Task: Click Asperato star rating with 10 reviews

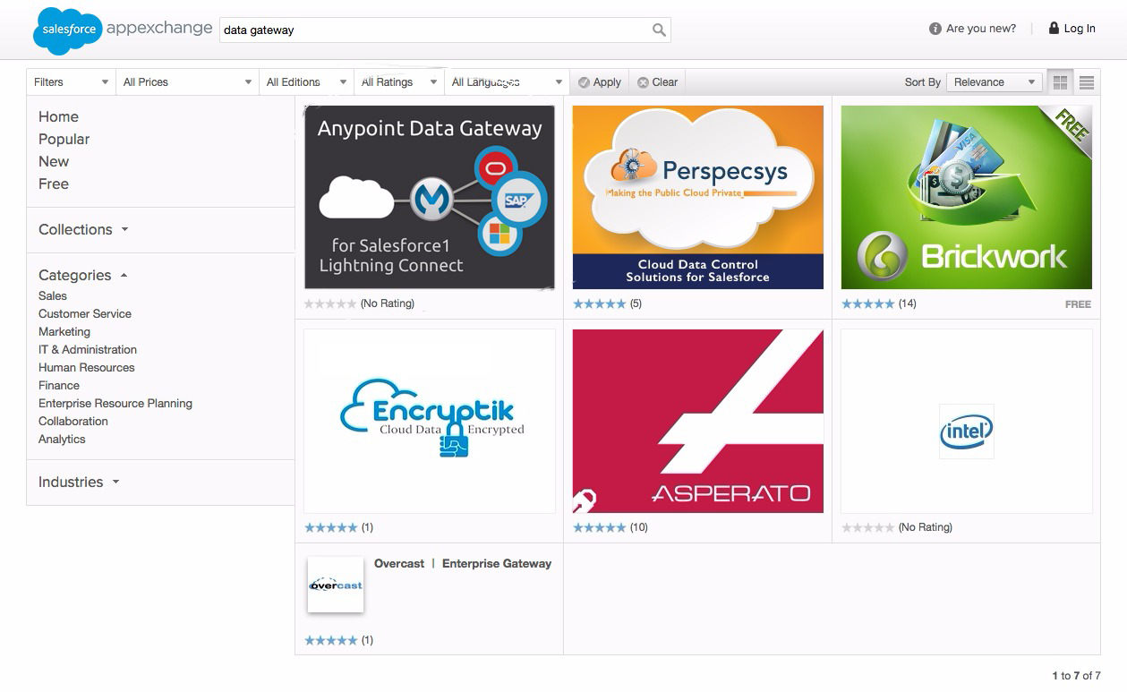Action: 599,527
